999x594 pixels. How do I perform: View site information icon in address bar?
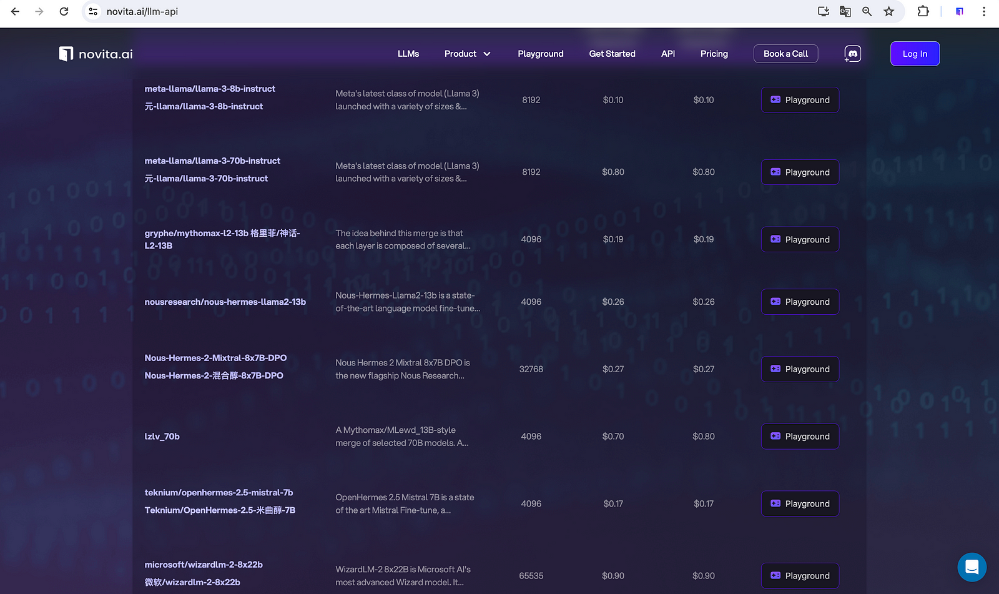click(93, 11)
